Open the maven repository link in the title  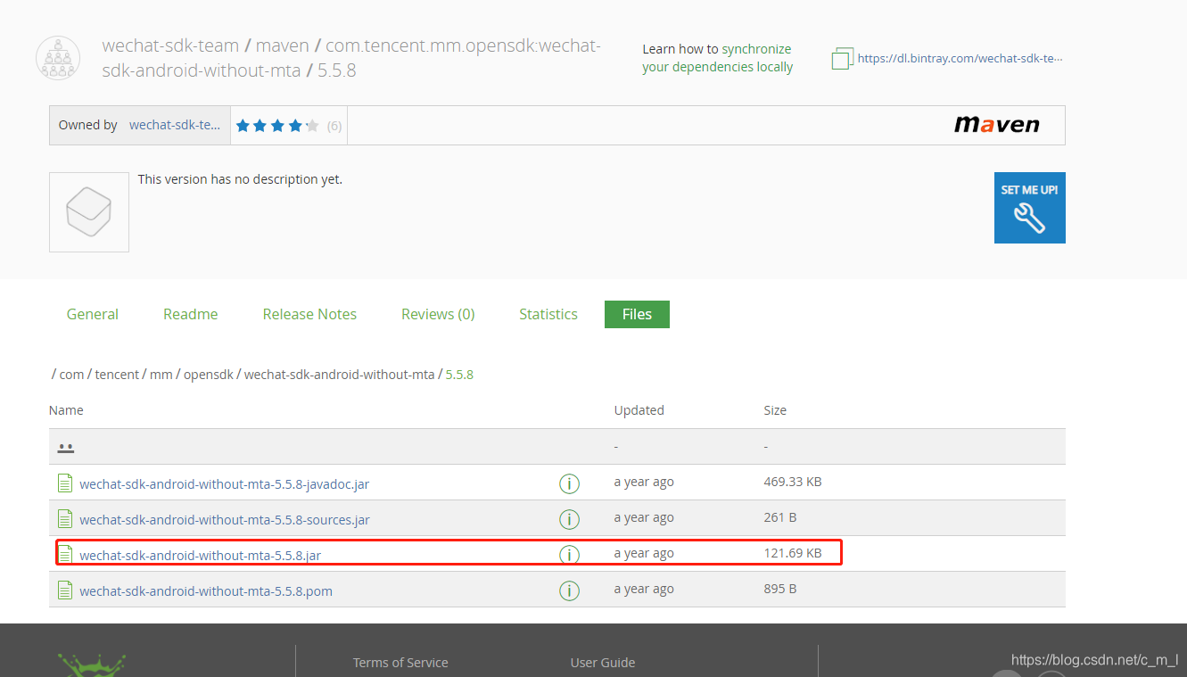pos(282,45)
